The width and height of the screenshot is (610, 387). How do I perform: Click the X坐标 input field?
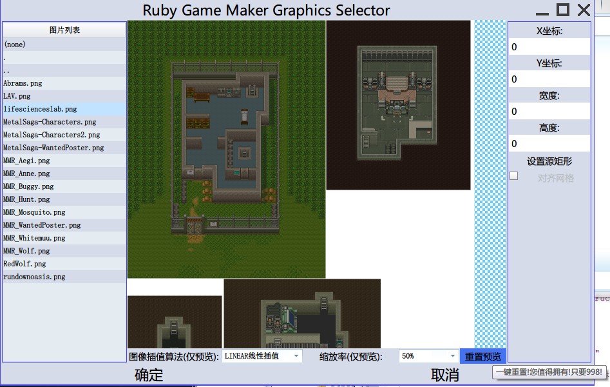pos(549,47)
